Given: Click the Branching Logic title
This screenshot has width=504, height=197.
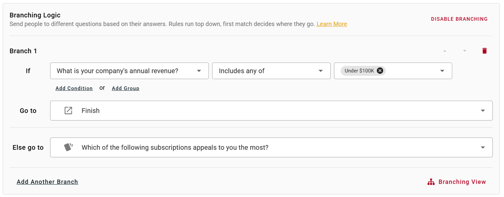Looking at the screenshot, I should pyautogui.click(x=35, y=15).
